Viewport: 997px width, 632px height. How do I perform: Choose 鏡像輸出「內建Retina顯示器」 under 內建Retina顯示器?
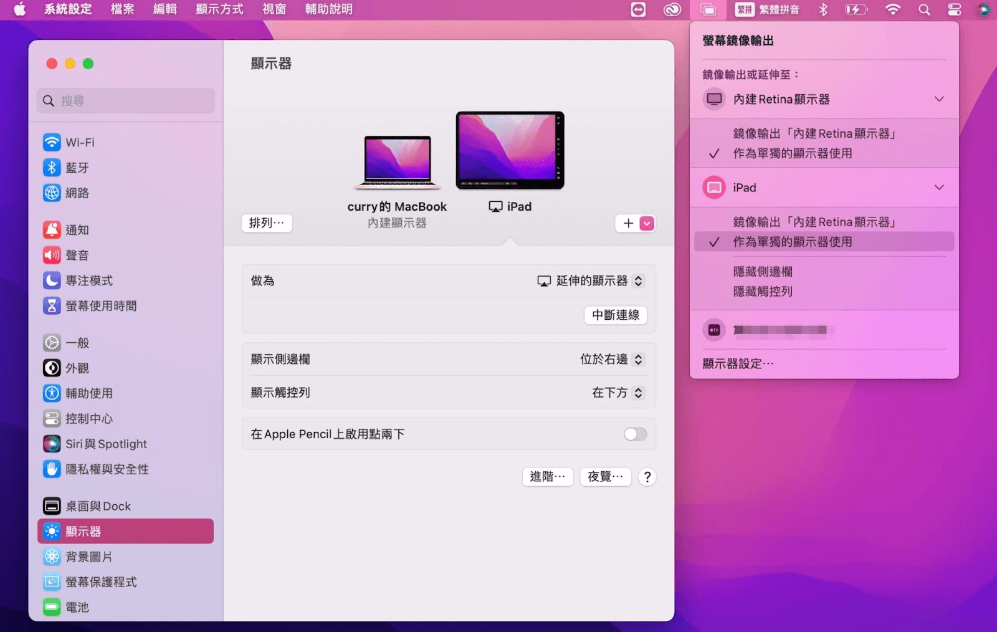pyautogui.click(x=814, y=133)
